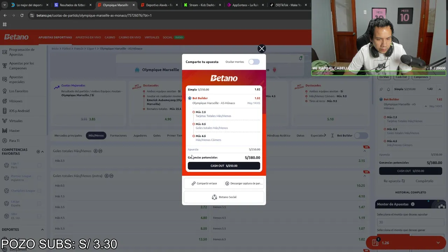
Task: Click the Virtuales sidebar icon
Action: 5,121
